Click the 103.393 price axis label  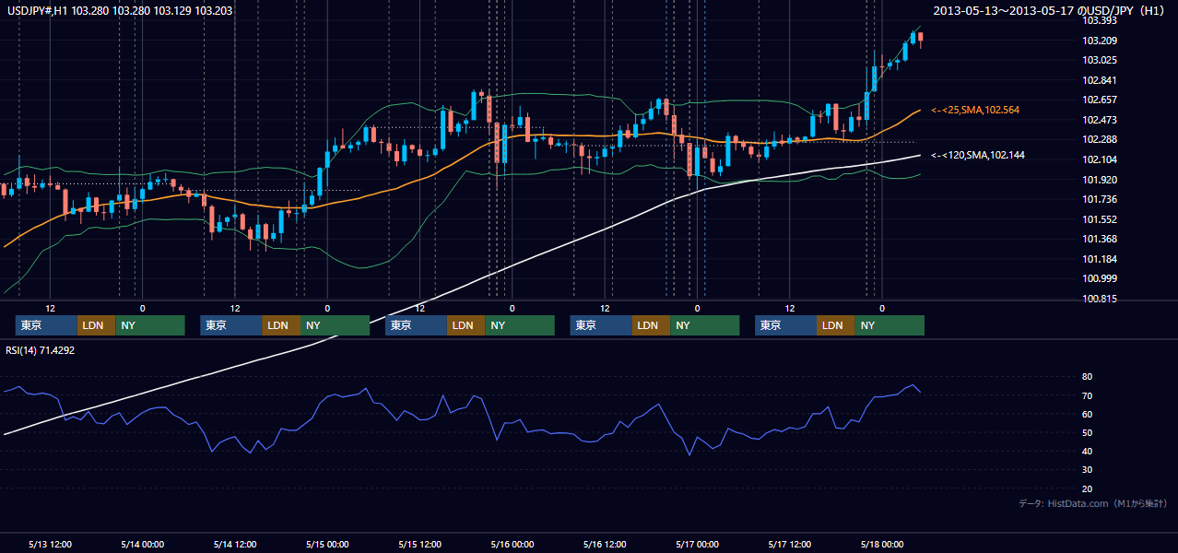tap(1100, 20)
